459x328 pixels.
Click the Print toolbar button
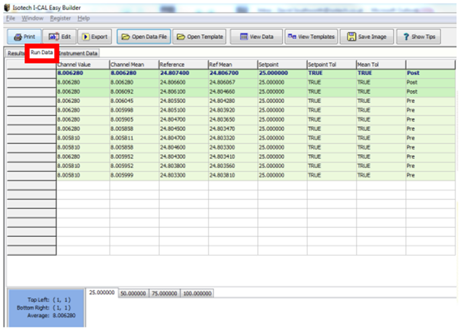coord(24,37)
